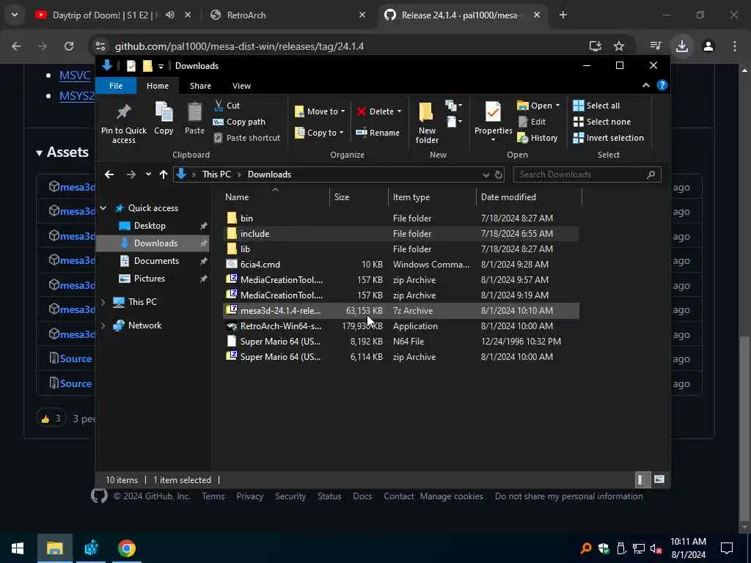
Task: Go back in File Explorer
Action: [x=109, y=174]
